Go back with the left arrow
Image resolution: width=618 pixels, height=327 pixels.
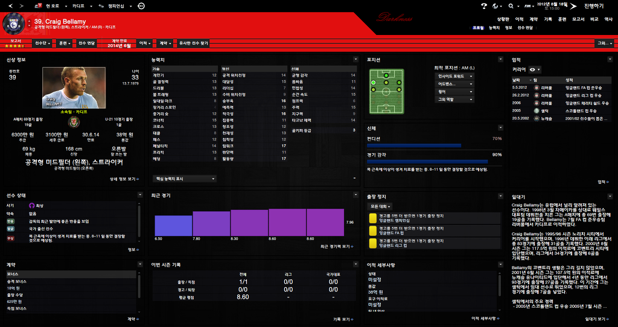pyautogui.click(x=11, y=6)
